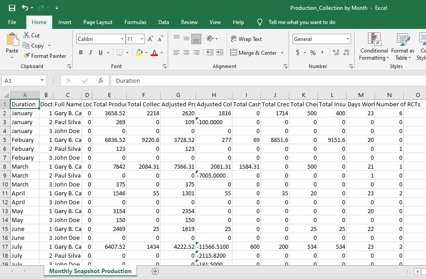Switch to the Formulas ribbon tab
Viewport: 426px width, 279px height.
point(135,22)
